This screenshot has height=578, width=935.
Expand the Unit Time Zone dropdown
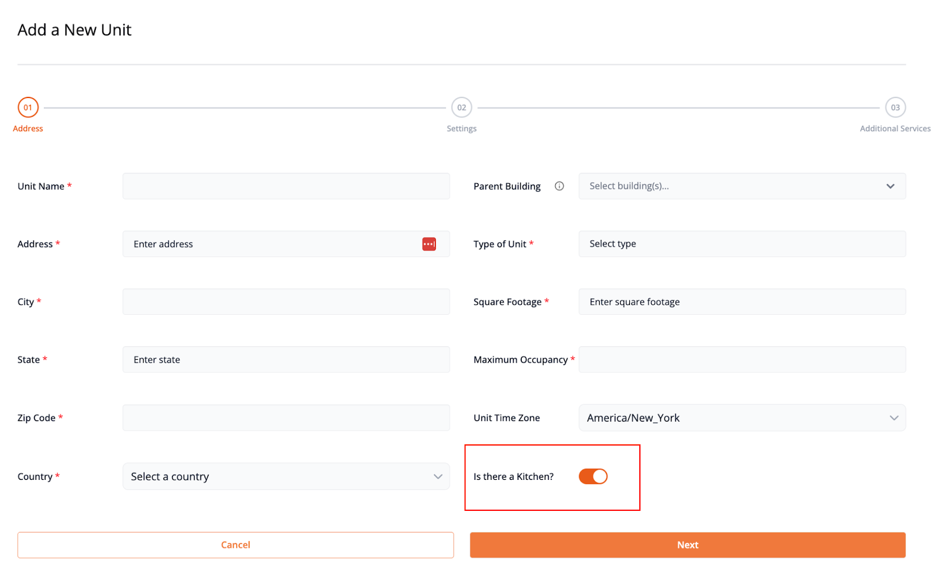[x=742, y=418]
